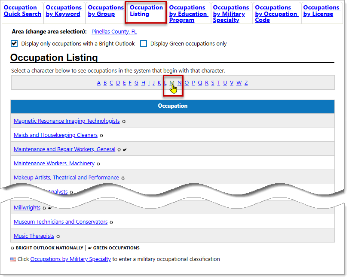Click Bright Outlook icon beside Magnetic Resonance Imaging Technologists
Viewport: 349px width, 279px height.
point(124,121)
